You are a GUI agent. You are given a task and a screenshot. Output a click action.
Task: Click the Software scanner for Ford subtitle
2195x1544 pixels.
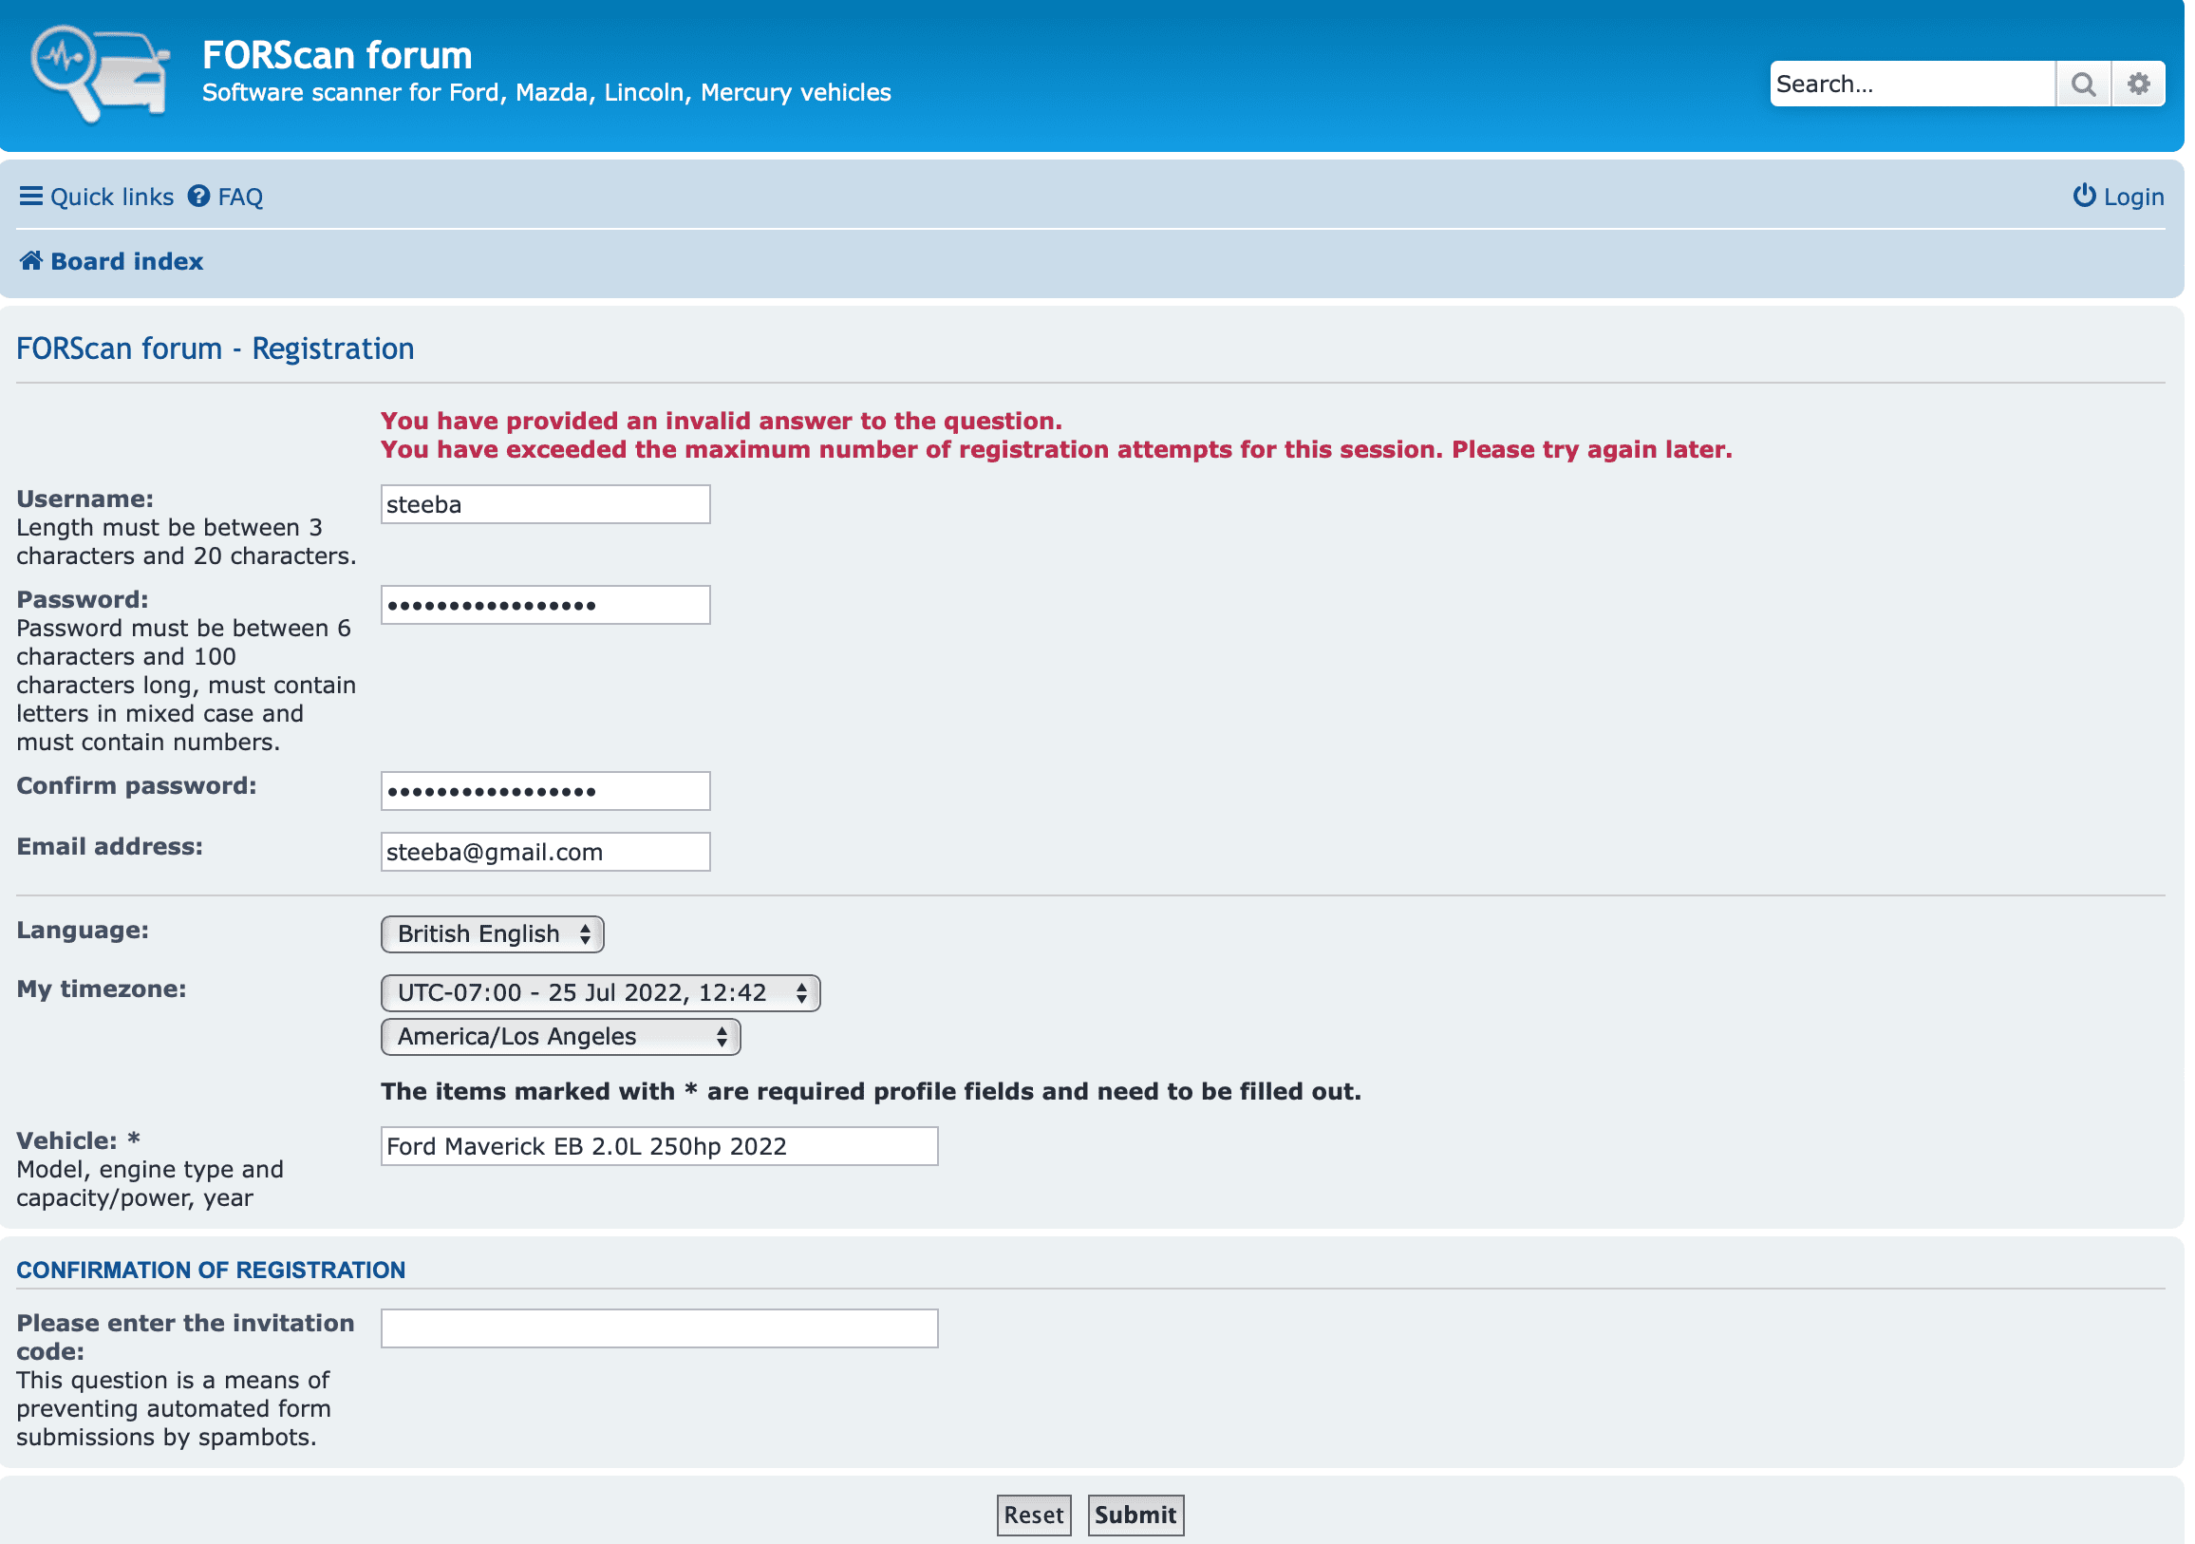tap(547, 93)
